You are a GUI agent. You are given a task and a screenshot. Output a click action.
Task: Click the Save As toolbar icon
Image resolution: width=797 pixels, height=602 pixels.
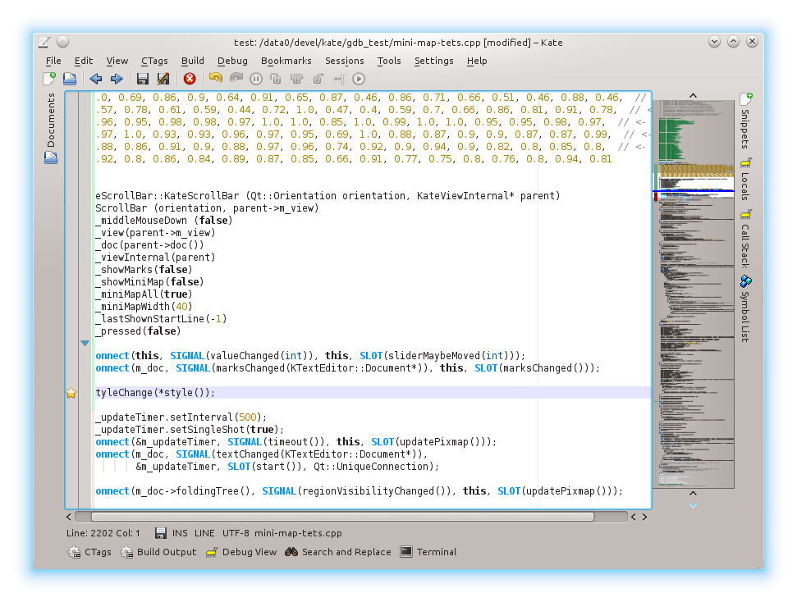tap(163, 79)
